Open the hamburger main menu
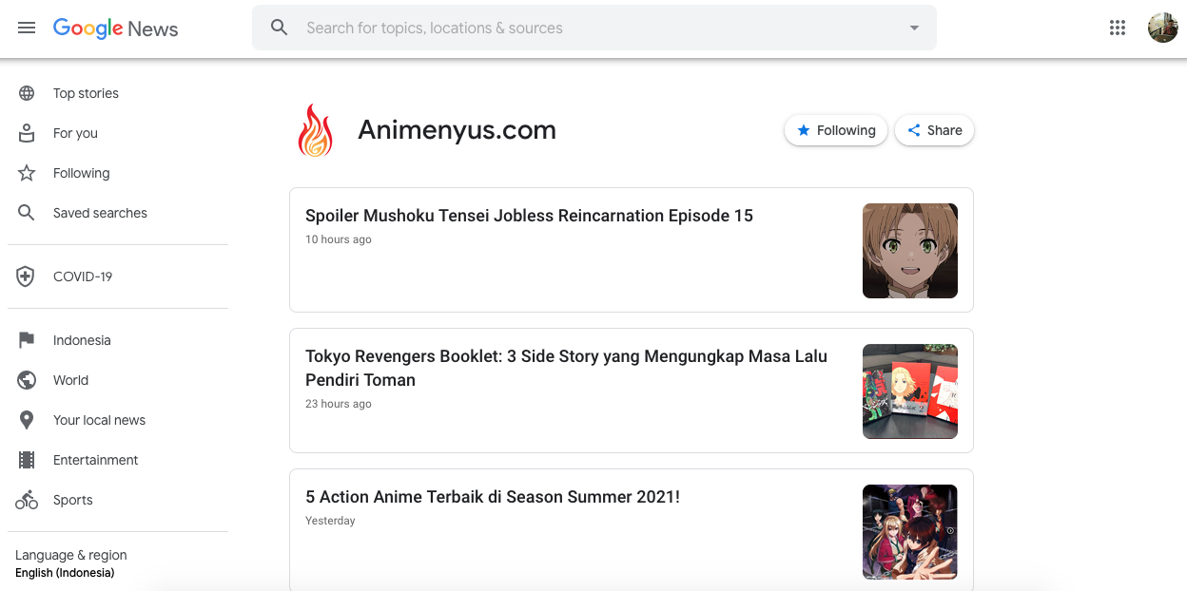The image size is (1187, 591). coord(27,29)
